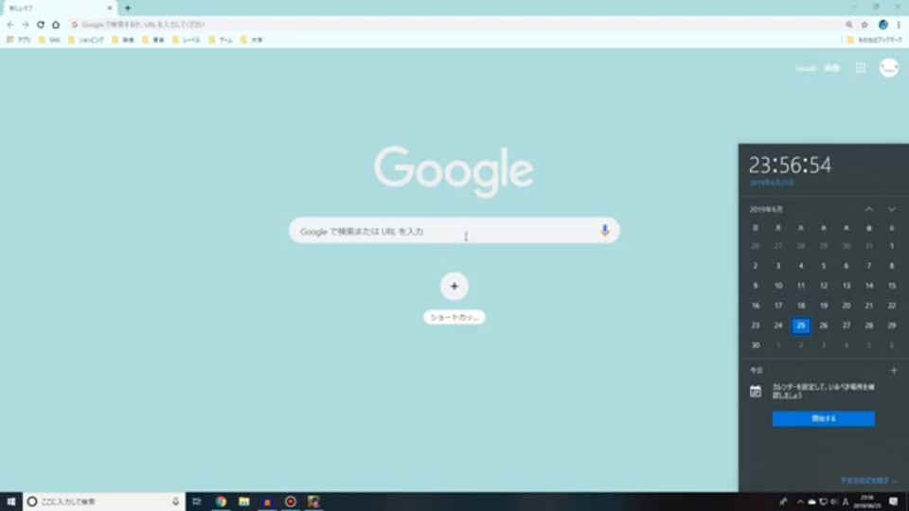Open the Google account avatar on page
The height and width of the screenshot is (511, 909).
point(889,68)
